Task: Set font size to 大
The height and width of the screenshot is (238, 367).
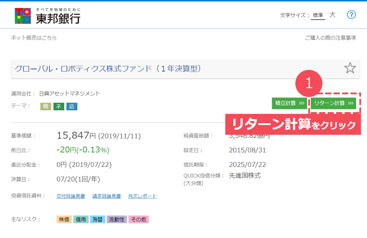Action: [x=332, y=15]
